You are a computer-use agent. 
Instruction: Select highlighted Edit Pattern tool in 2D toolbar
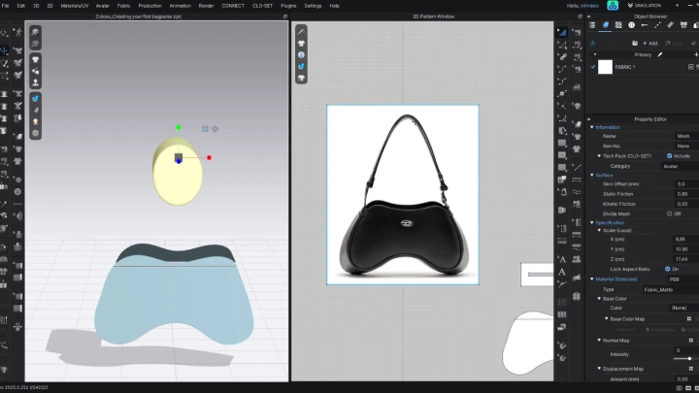tap(562, 32)
